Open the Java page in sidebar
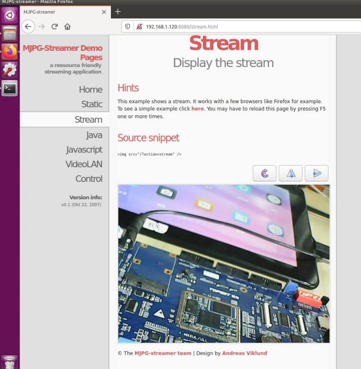 coord(94,135)
